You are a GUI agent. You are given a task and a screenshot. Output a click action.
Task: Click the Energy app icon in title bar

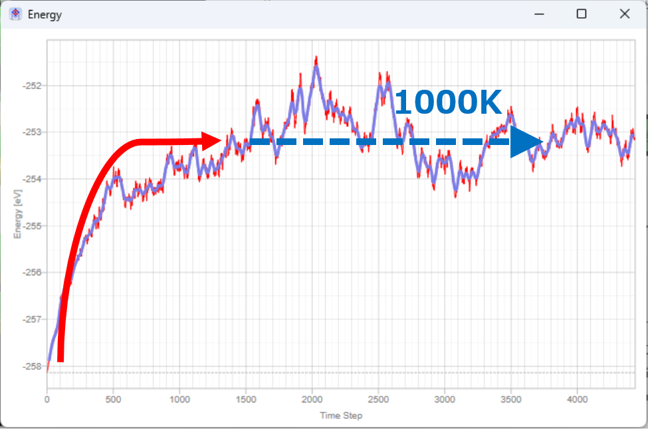tap(15, 14)
